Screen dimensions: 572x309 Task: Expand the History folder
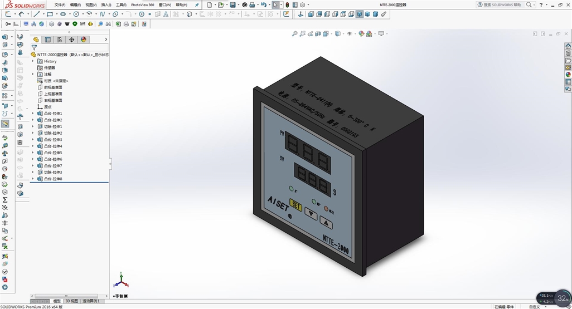33,61
